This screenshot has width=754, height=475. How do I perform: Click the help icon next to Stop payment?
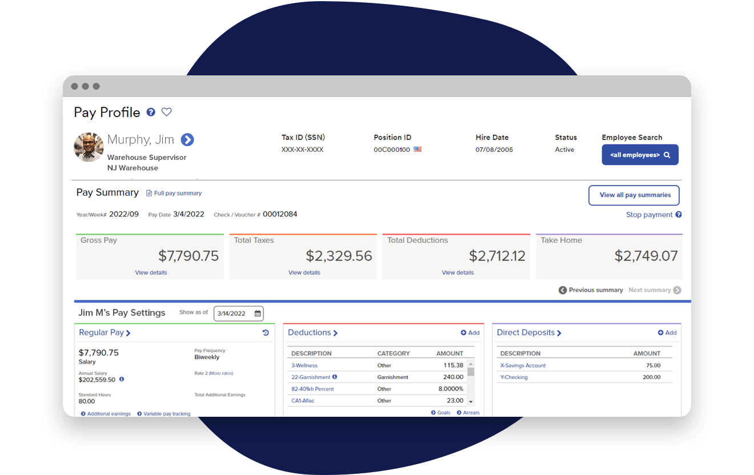(679, 215)
